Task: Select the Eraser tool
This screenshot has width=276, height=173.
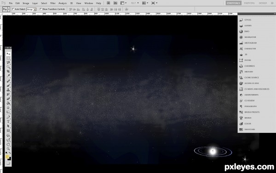Action: click(x=8, y=99)
